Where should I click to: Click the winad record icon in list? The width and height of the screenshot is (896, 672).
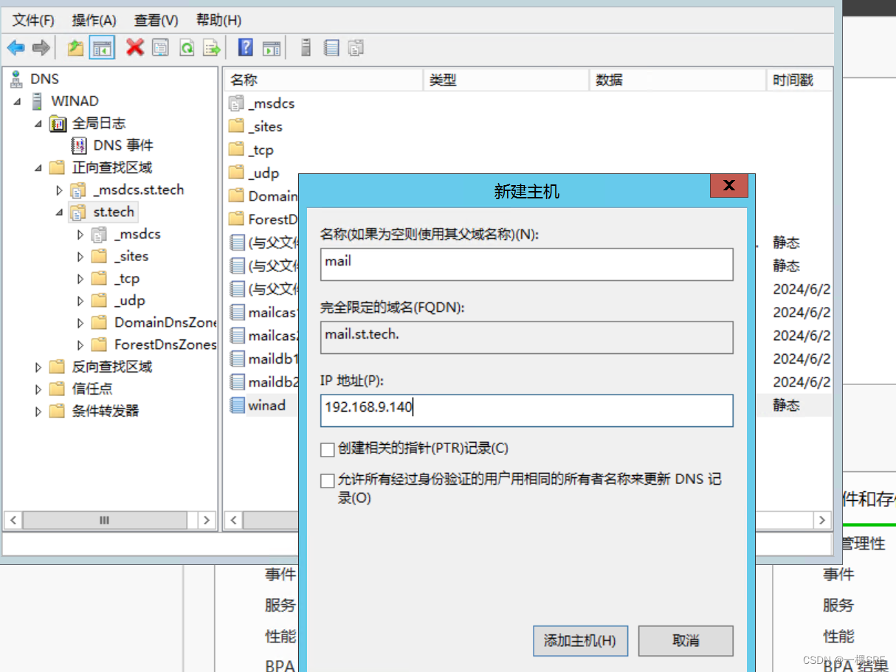[237, 405]
